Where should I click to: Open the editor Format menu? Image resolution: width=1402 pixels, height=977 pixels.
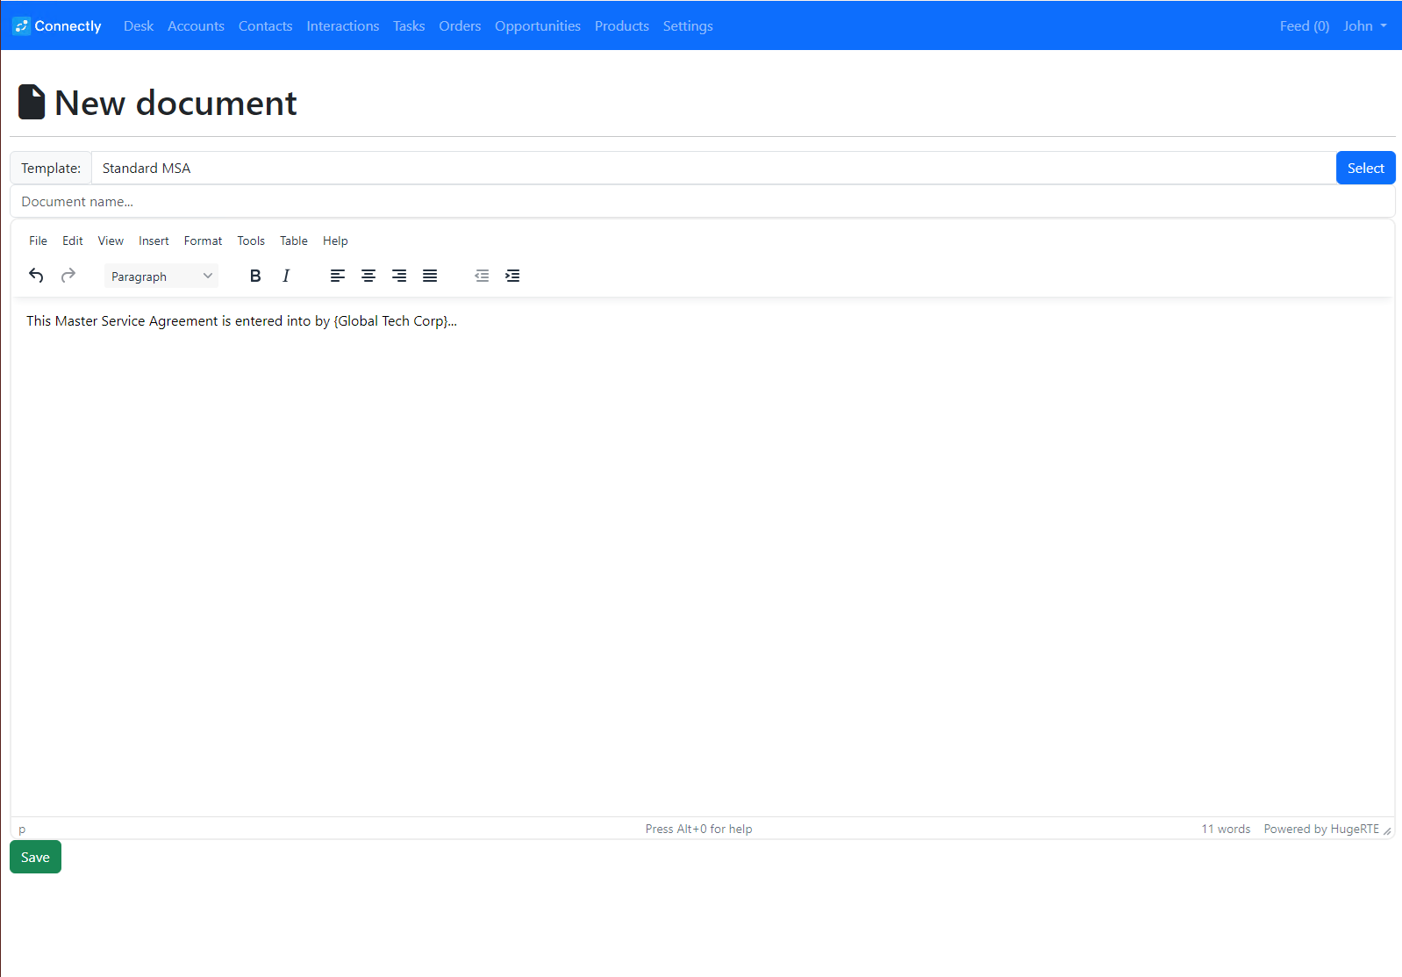203,241
